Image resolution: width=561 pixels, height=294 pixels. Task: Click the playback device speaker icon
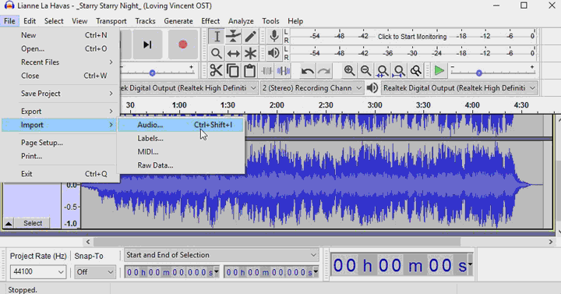372,88
